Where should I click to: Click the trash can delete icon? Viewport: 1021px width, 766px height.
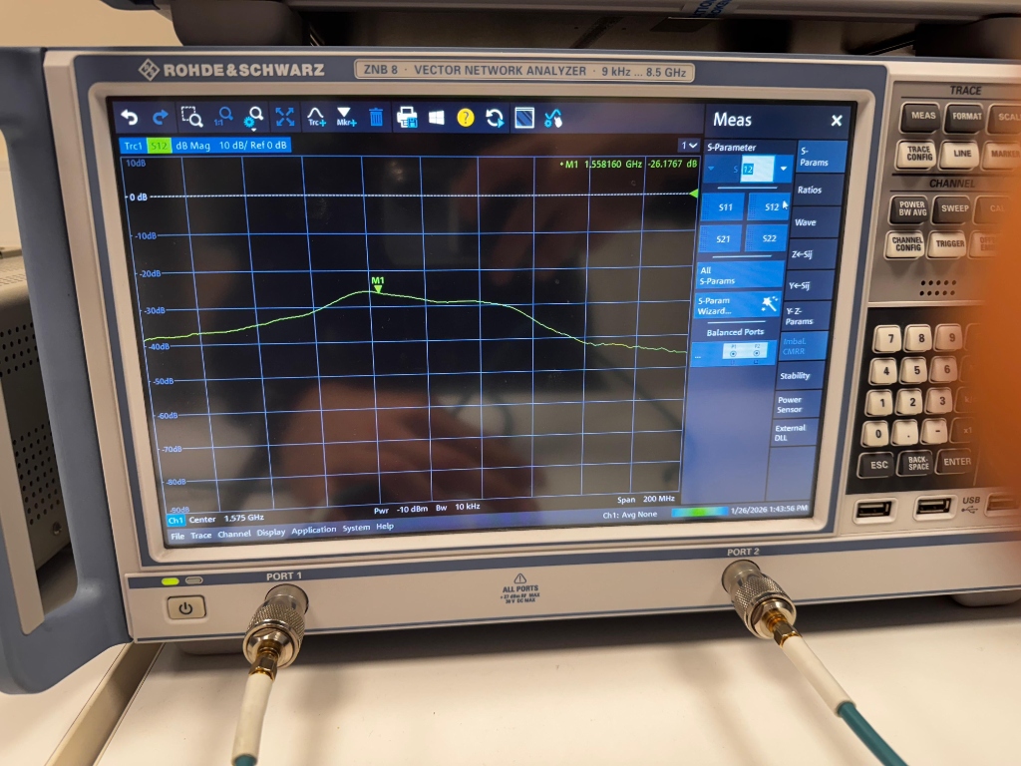coord(376,117)
